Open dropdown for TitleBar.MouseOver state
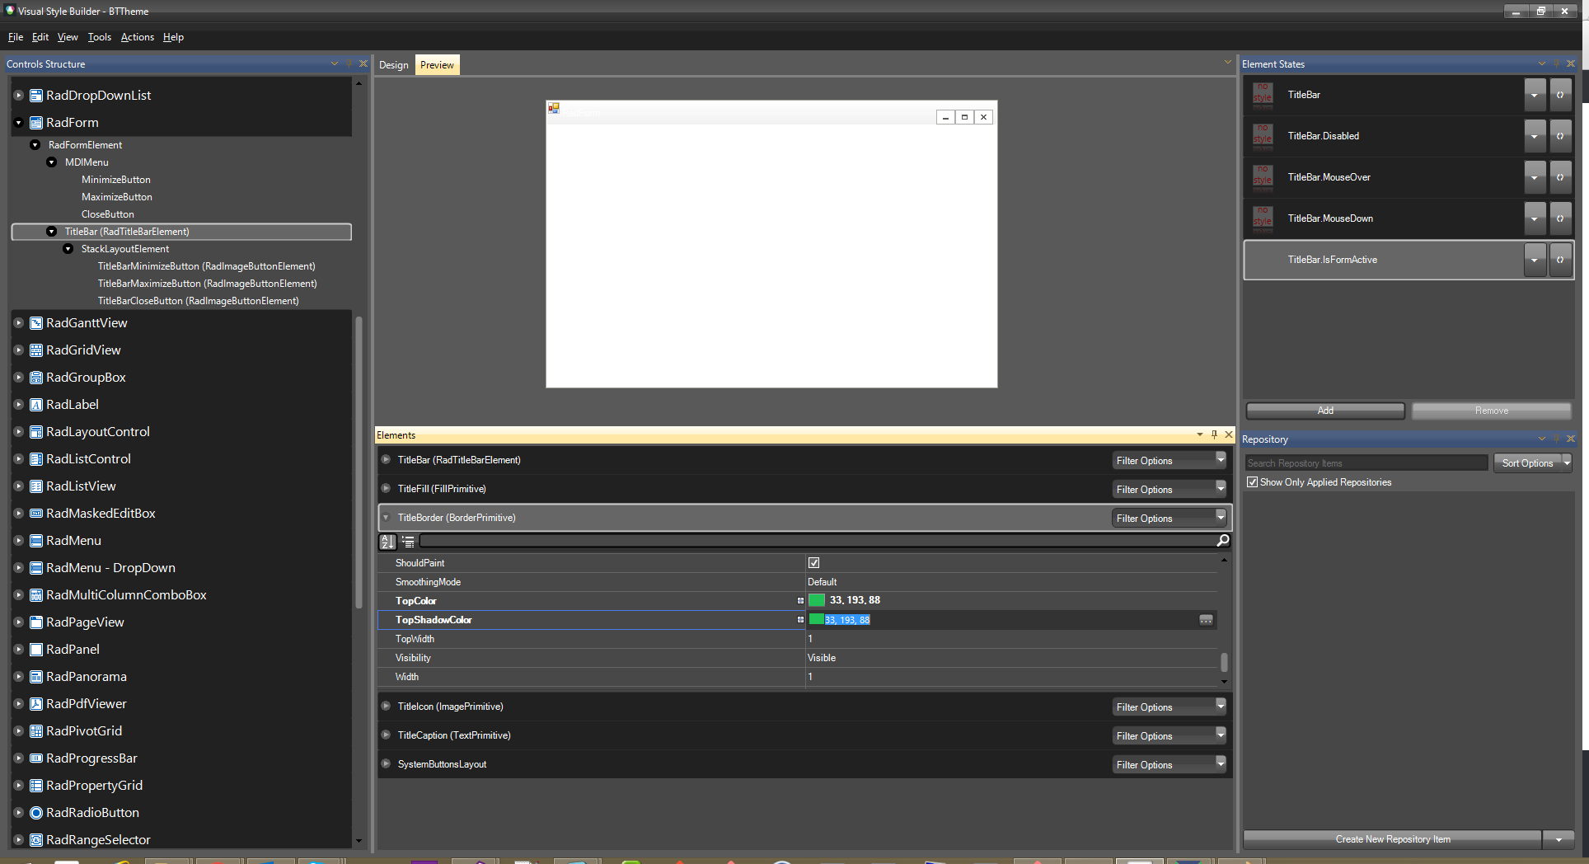 [x=1535, y=177]
